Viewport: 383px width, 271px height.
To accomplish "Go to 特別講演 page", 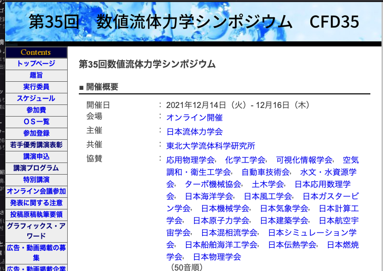I will [x=36, y=180].
